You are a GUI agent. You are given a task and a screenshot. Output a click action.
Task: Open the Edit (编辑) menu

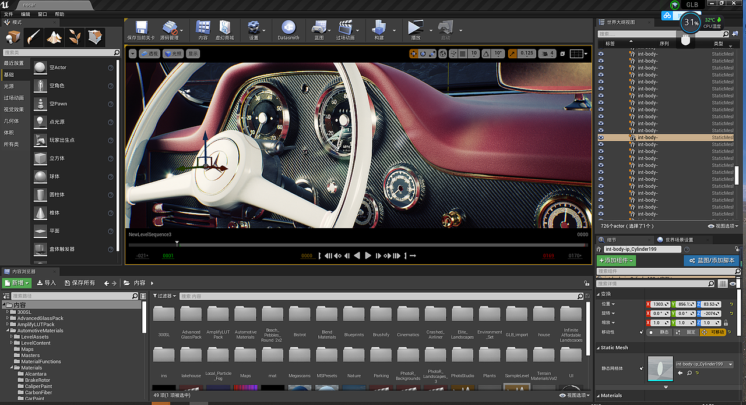tap(26, 14)
